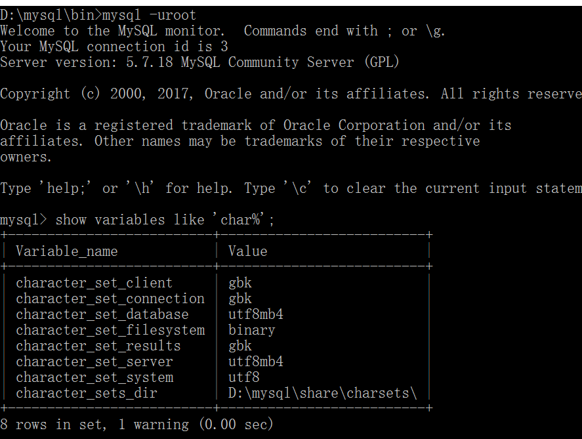
Task: Click the '8 rows in set' result line
Action: pos(136,425)
